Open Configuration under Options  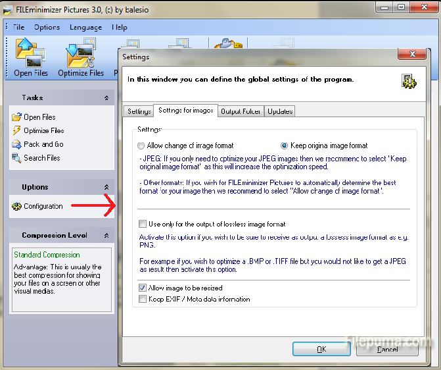(43, 206)
